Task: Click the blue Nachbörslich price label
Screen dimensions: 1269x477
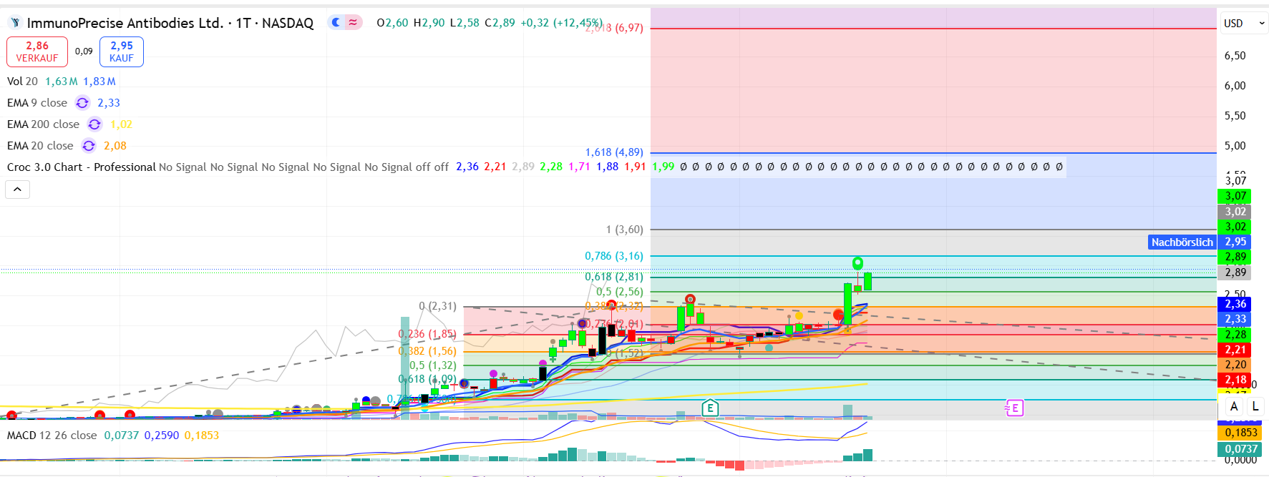Action: [1182, 242]
